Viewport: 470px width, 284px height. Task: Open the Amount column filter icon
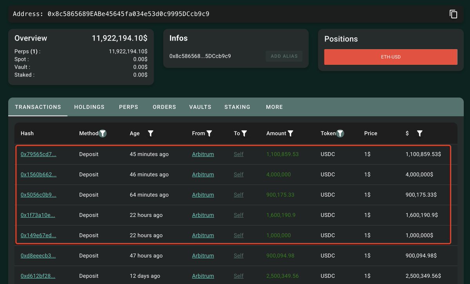coord(290,134)
